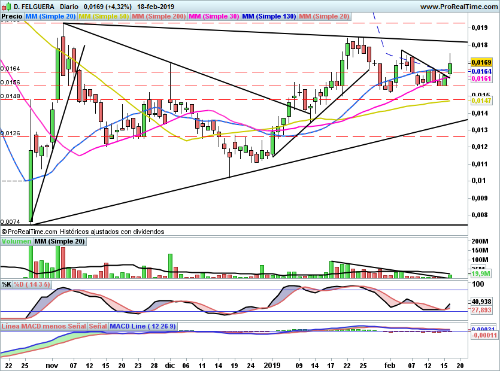This screenshot has width=500, height=371.
Task: Select the dark blue MM (Simple 130) label
Action: (269, 16)
